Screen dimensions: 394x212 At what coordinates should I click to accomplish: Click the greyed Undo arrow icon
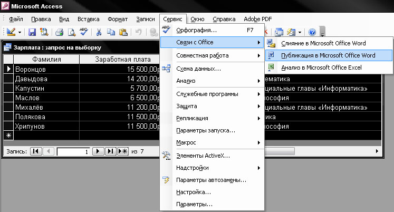pos(138,32)
